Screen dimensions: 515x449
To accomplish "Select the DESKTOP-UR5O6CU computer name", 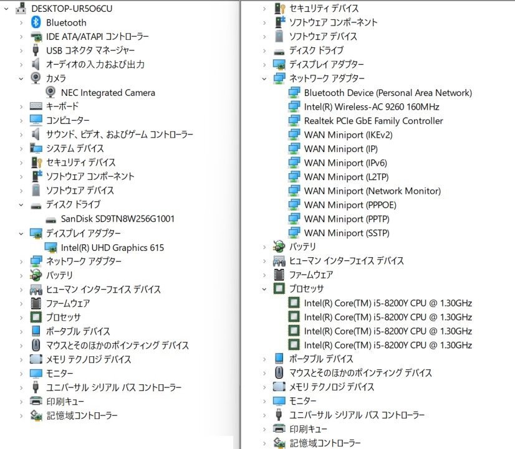I will 72,9.
